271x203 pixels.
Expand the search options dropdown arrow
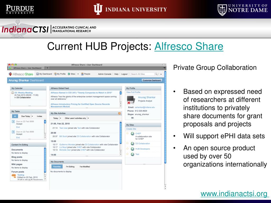(161, 74)
